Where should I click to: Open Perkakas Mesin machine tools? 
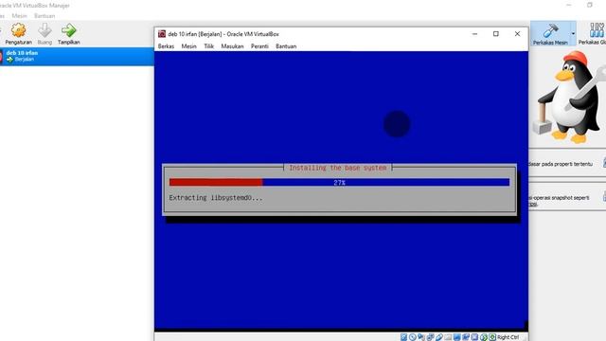(550, 34)
